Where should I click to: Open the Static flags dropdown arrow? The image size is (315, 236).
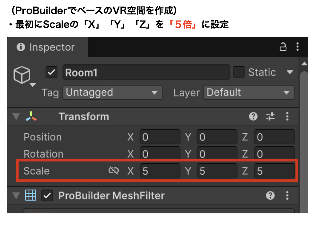pos(290,73)
